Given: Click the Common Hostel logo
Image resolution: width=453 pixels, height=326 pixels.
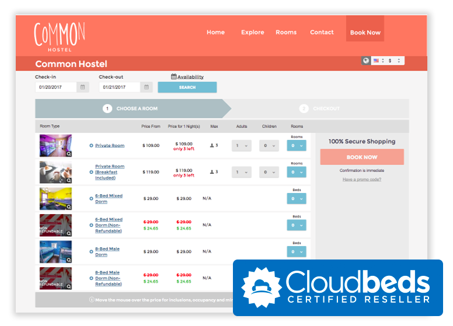Looking at the screenshot, I should click(60, 37).
